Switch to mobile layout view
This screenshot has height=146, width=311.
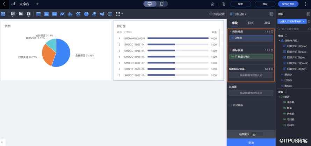coord(162,4)
